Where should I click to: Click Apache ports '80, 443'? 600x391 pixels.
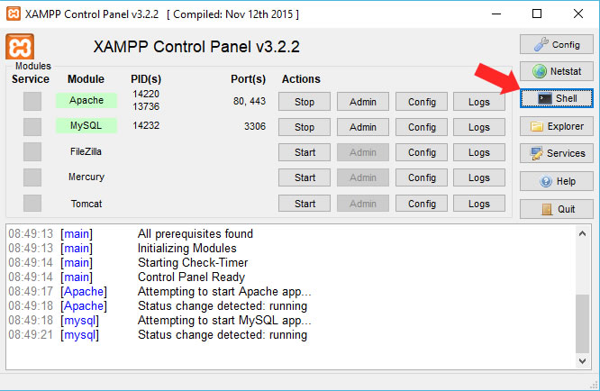click(x=250, y=101)
